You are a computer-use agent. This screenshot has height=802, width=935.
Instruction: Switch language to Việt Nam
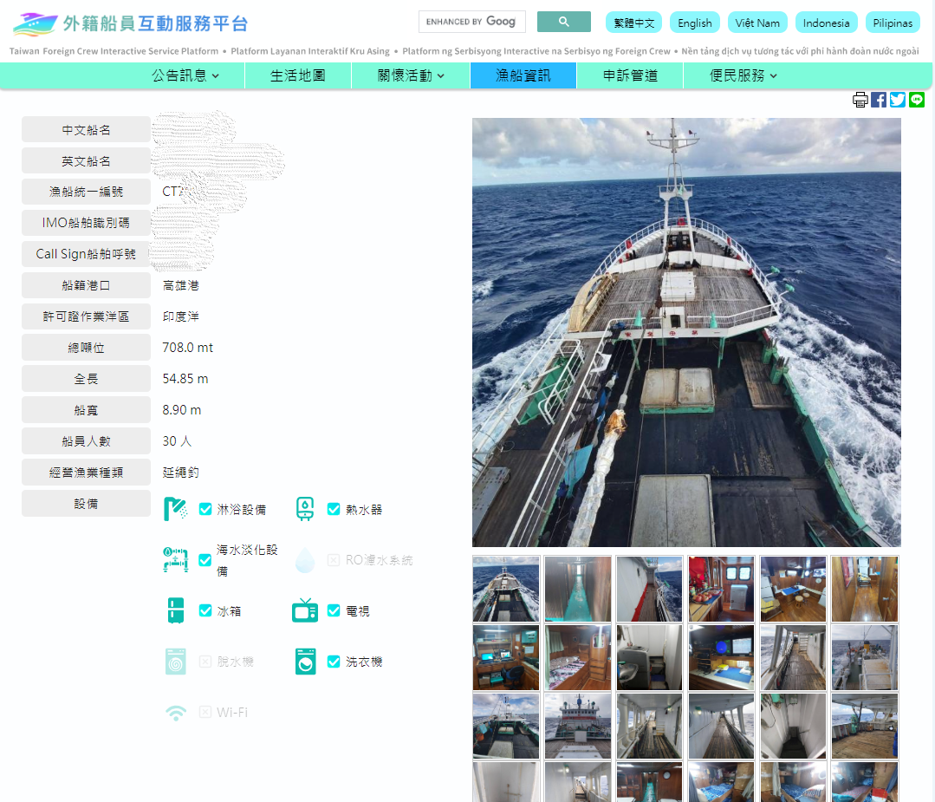(757, 23)
